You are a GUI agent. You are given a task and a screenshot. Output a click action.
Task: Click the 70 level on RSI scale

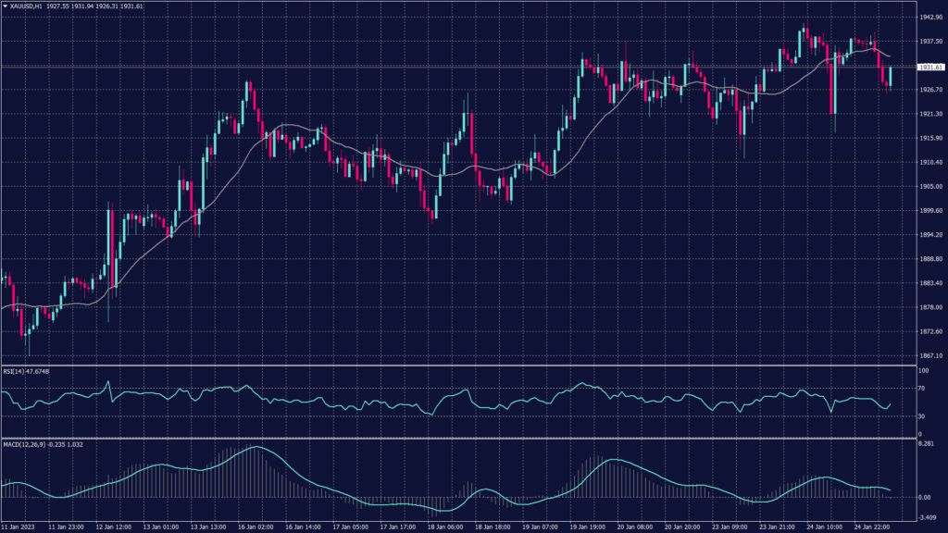[x=922, y=390]
